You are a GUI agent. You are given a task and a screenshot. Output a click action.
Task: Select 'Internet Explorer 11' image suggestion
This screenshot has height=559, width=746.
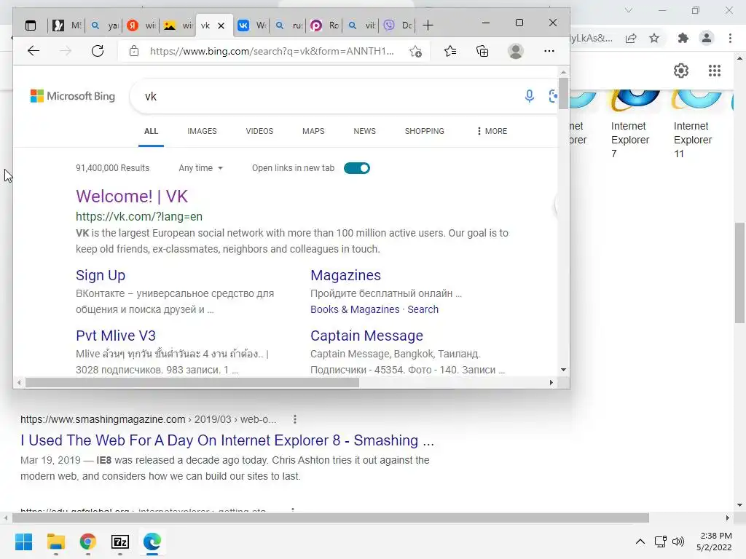click(x=697, y=124)
